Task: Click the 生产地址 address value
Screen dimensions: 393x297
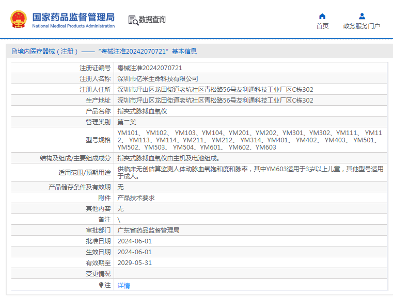Action: pyautogui.click(x=215, y=101)
